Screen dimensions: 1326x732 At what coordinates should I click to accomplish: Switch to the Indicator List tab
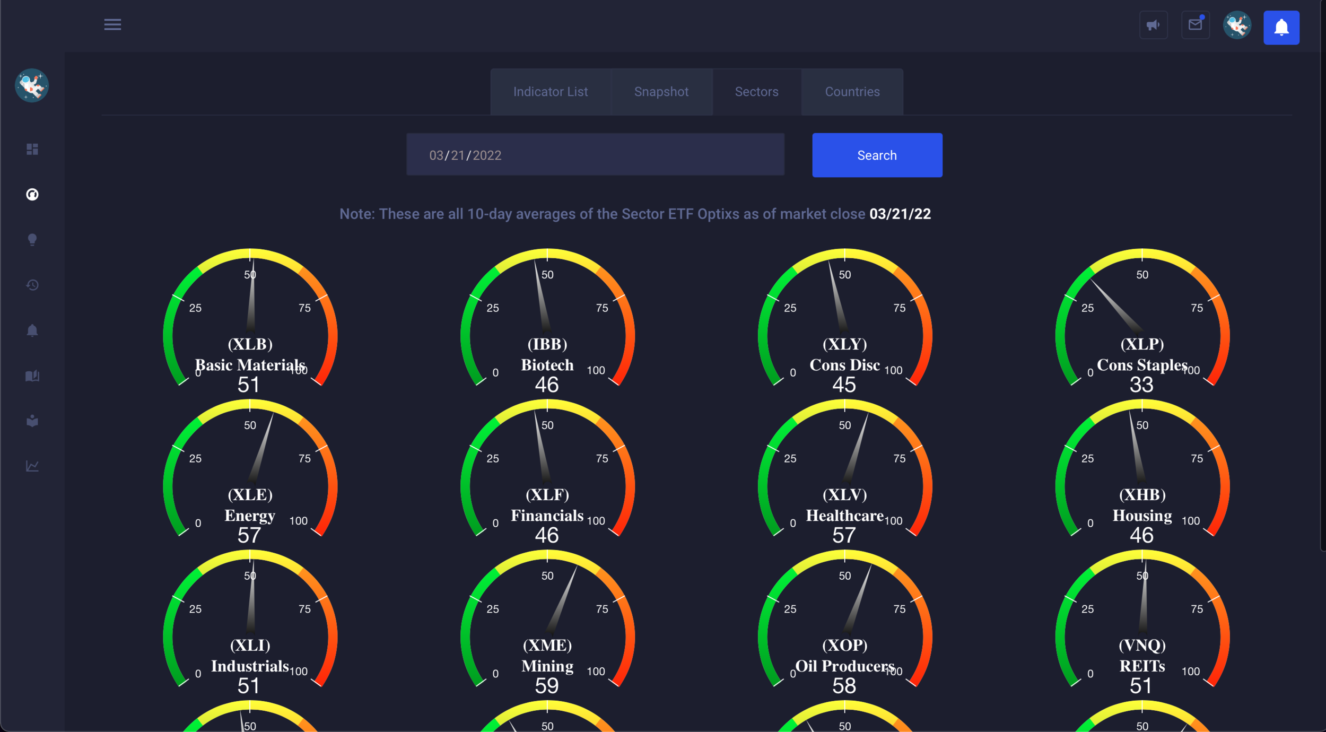click(550, 92)
